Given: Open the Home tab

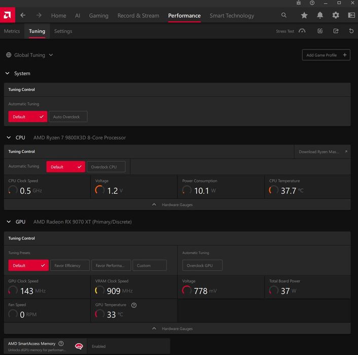Looking at the screenshot, I should pyautogui.click(x=59, y=16).
